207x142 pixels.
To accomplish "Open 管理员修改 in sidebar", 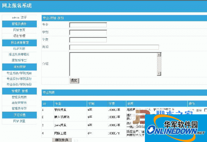I will [x=19, y=108].
